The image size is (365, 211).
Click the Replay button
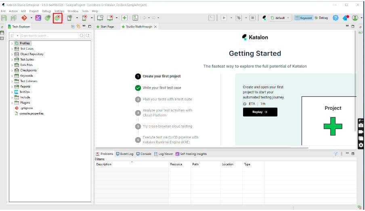[x=260, y=112]
